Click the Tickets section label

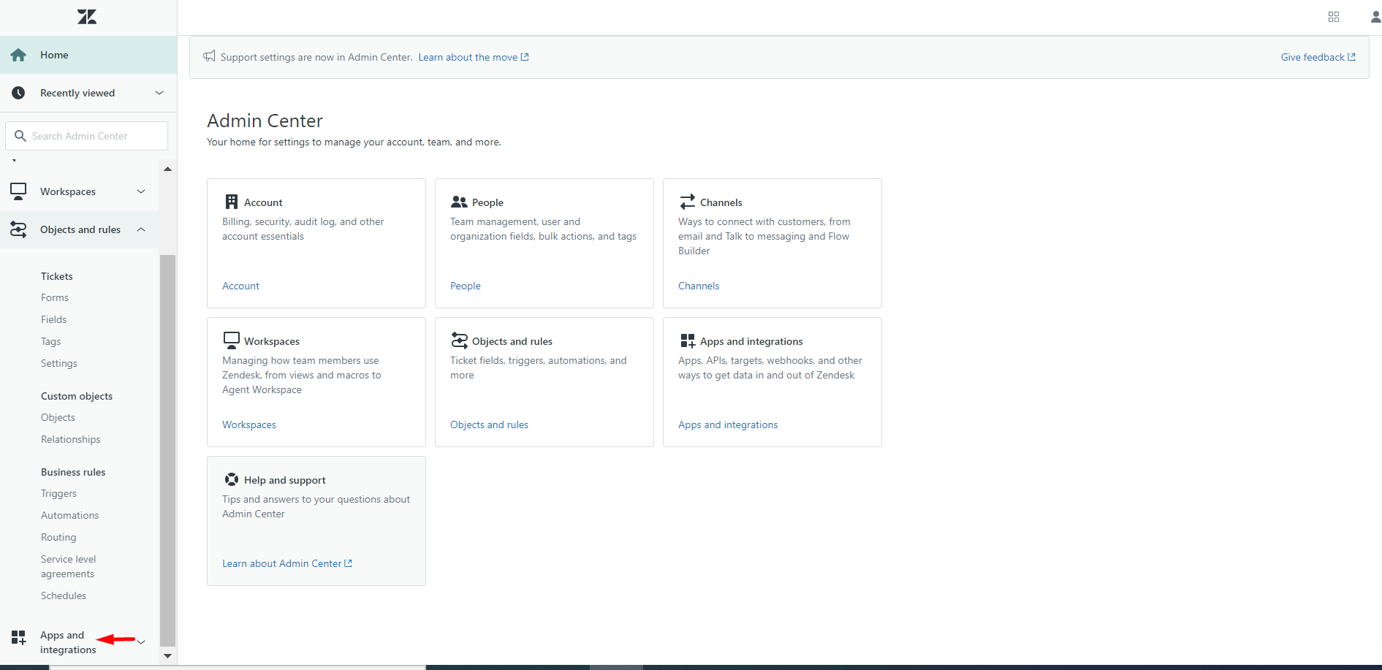[x=57, y=276]
